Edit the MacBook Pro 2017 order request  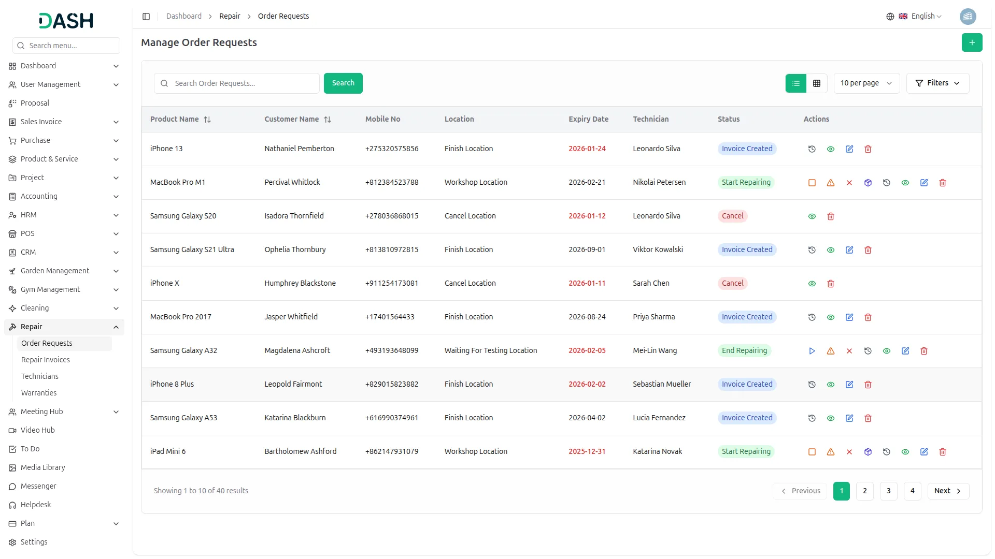pos(849,317)
